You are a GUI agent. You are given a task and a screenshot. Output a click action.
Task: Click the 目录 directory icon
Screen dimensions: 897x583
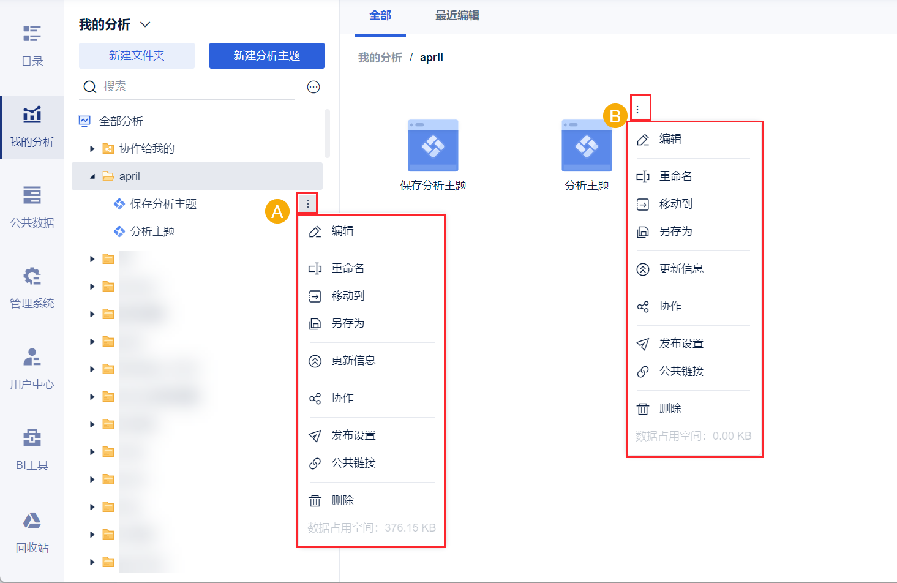[x=32, y=34]
